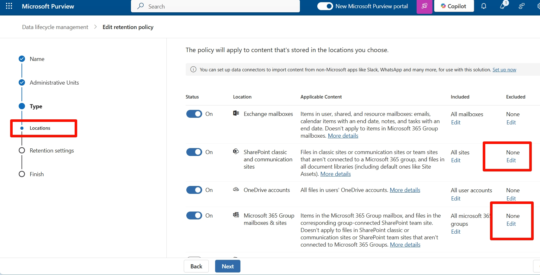
Task: Edit included Microsoft 365 groups
Action: 456,231
